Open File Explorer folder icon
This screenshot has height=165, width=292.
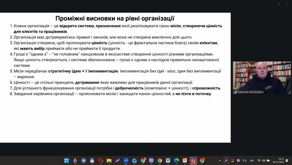point(109,160)
